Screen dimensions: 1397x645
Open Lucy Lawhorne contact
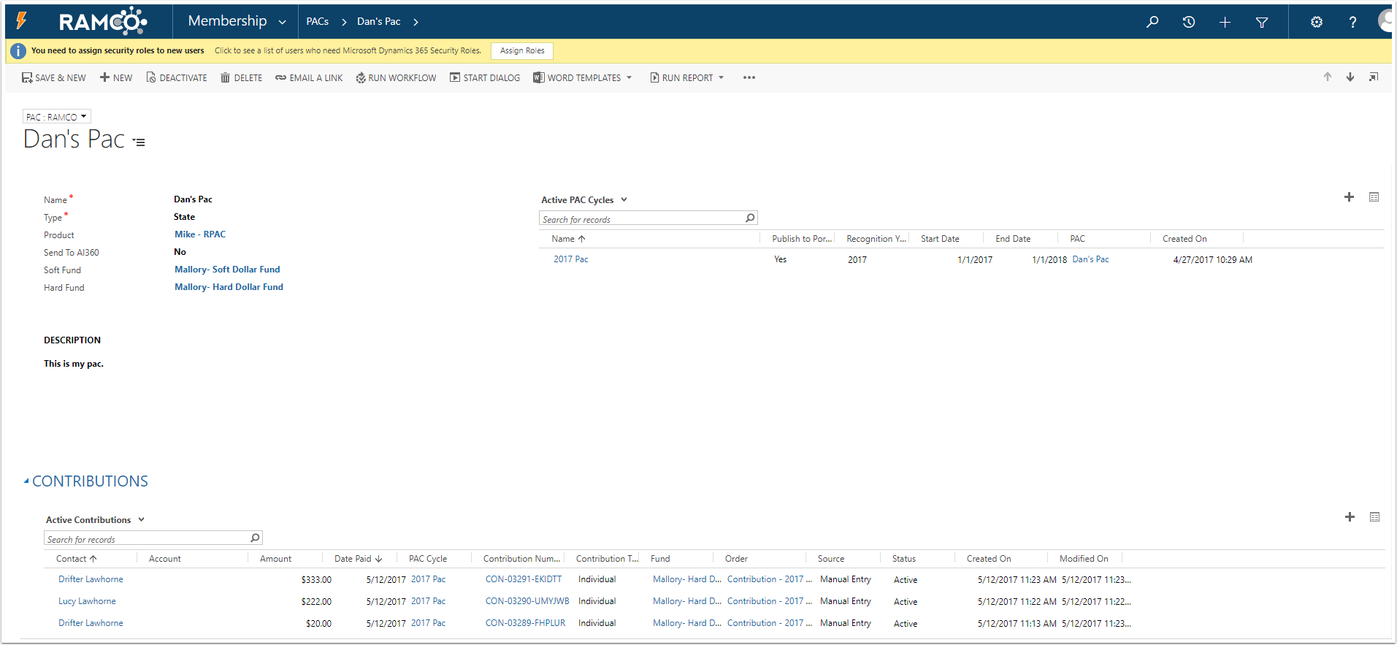coord(87,601)
